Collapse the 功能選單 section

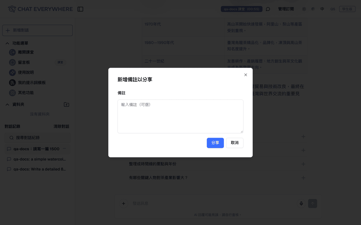click(7, 43)
